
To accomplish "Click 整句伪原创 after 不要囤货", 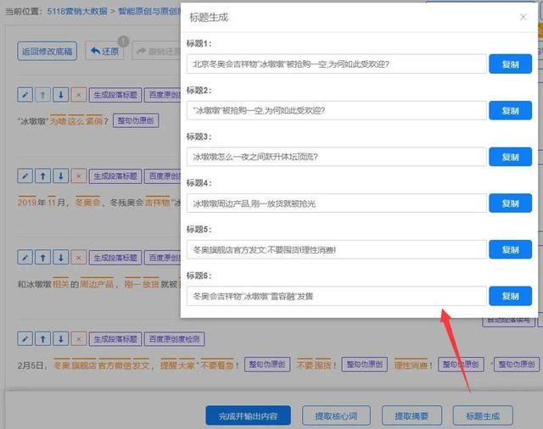I will tap(364, 365).
